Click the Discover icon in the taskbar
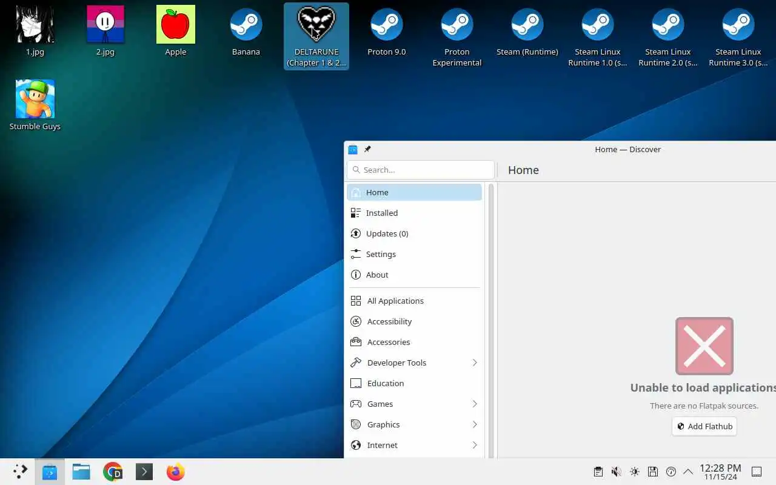Image resolution: width=776 pixels, height=485 pixels. (x=50, y=472)
